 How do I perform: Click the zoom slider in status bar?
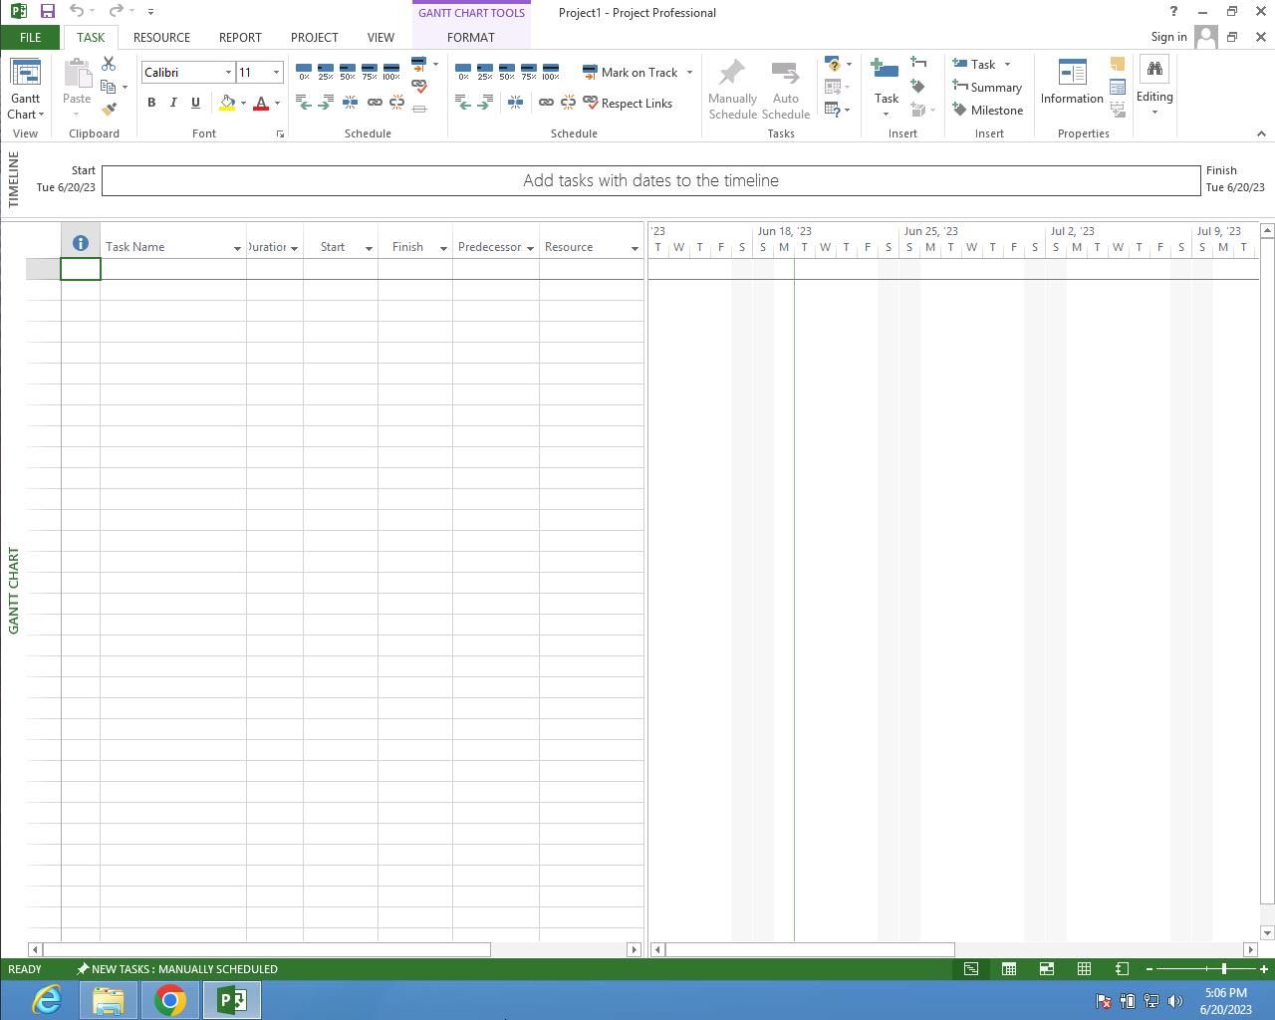click(x=1223, y=969)
